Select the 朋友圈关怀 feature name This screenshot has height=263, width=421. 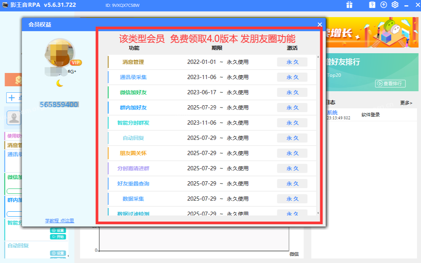133,153
